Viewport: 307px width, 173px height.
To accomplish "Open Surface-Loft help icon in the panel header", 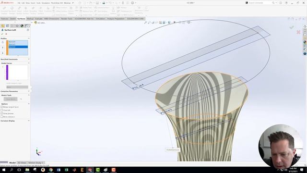I will coord(28,30).
